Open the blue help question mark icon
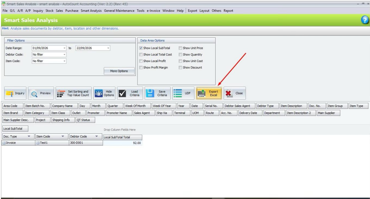This screenshot has height=199, width=370. point(365,20)
